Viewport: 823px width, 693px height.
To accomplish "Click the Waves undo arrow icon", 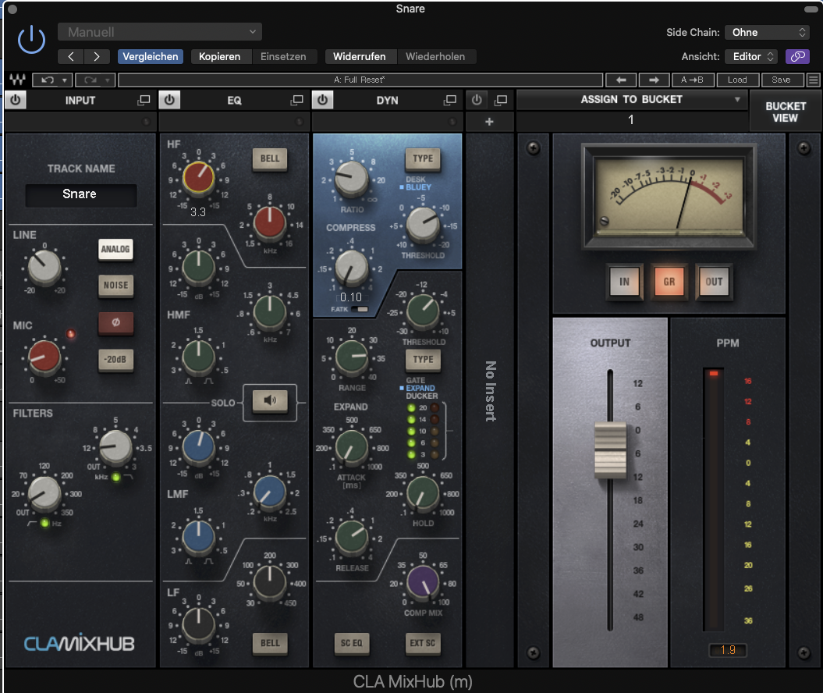I will (48, 80).
